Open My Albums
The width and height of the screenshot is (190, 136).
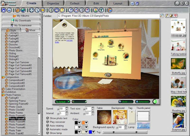[x=21, y=16]
